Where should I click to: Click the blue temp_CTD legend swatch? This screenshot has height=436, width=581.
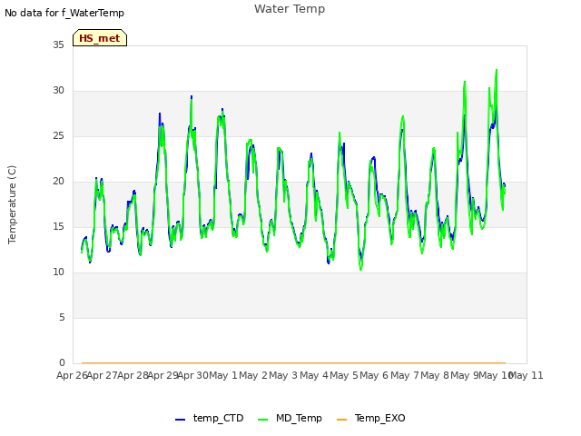[180, 420]
